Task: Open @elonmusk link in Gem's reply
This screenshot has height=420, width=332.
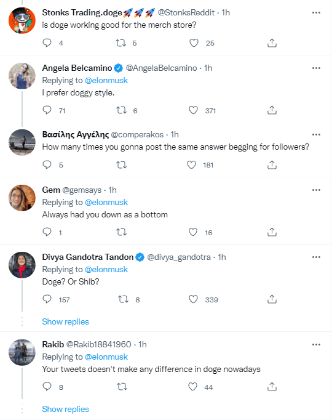Action: point(106,202)
